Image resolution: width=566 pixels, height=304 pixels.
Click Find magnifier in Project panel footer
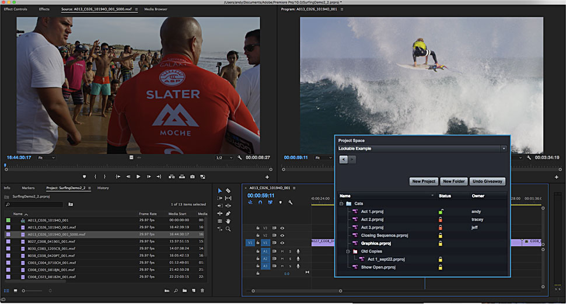coord(176,291)
